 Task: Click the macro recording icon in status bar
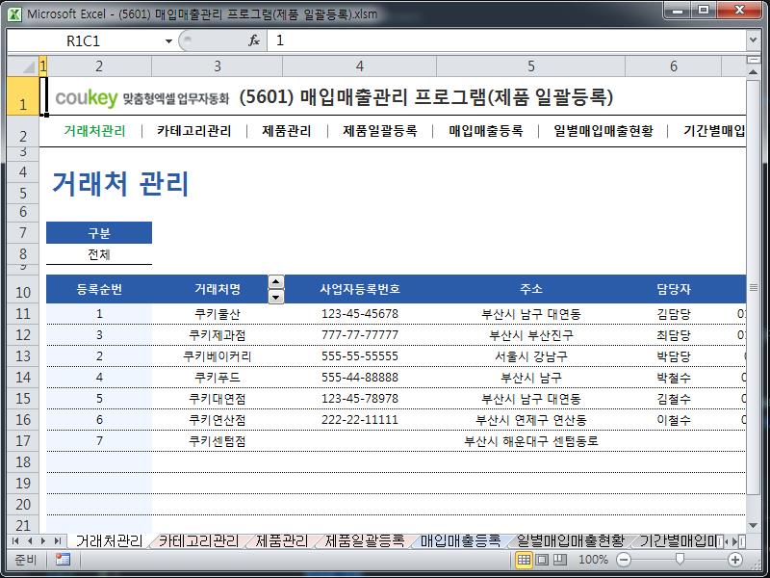pyautogui.click(x=63, y=559)
